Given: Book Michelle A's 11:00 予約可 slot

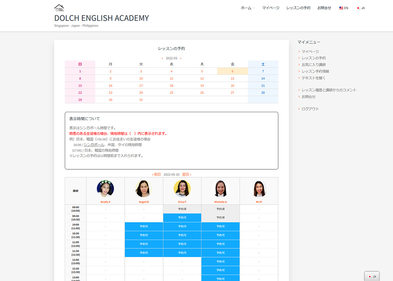Looking at the screenshot, I should pyautogui.click(x=221, y=244).
